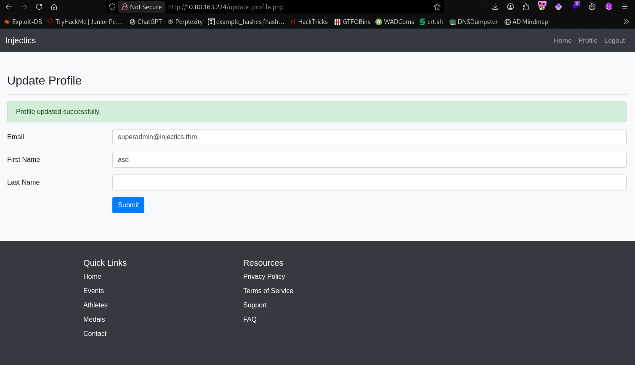This screenshot has width=635, height=365.
Task: Click the Not Secure site information badge
Action: [x=142, y=7]
